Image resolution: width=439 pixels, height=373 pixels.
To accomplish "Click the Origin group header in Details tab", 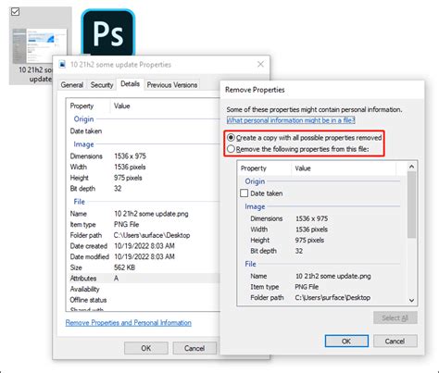I will pos(83,119).
